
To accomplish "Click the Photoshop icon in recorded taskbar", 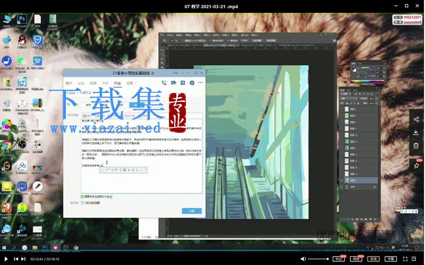I will tap(45, 247).
